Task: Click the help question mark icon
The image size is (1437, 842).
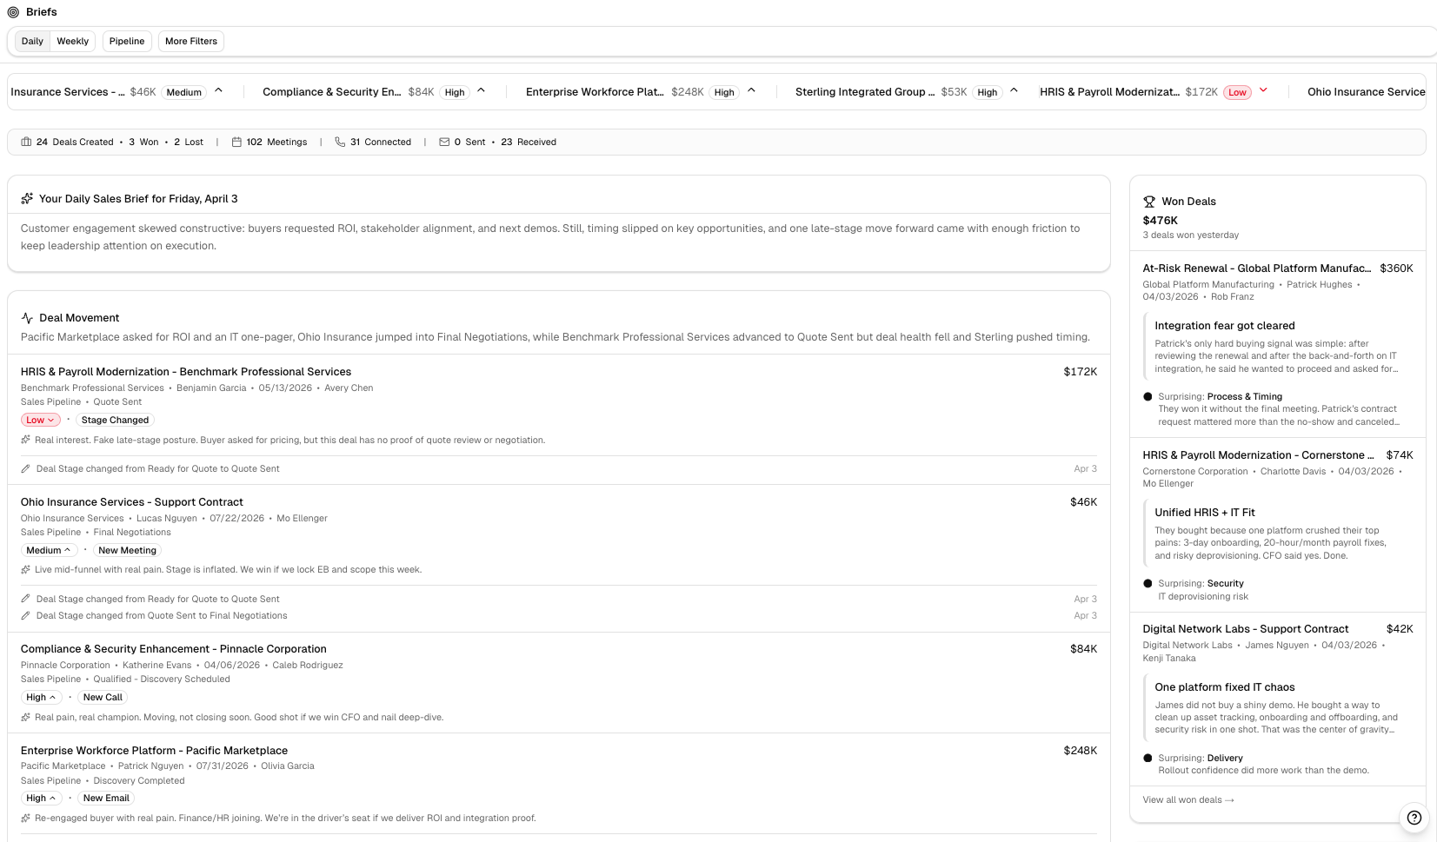Action: [1414, 818]
